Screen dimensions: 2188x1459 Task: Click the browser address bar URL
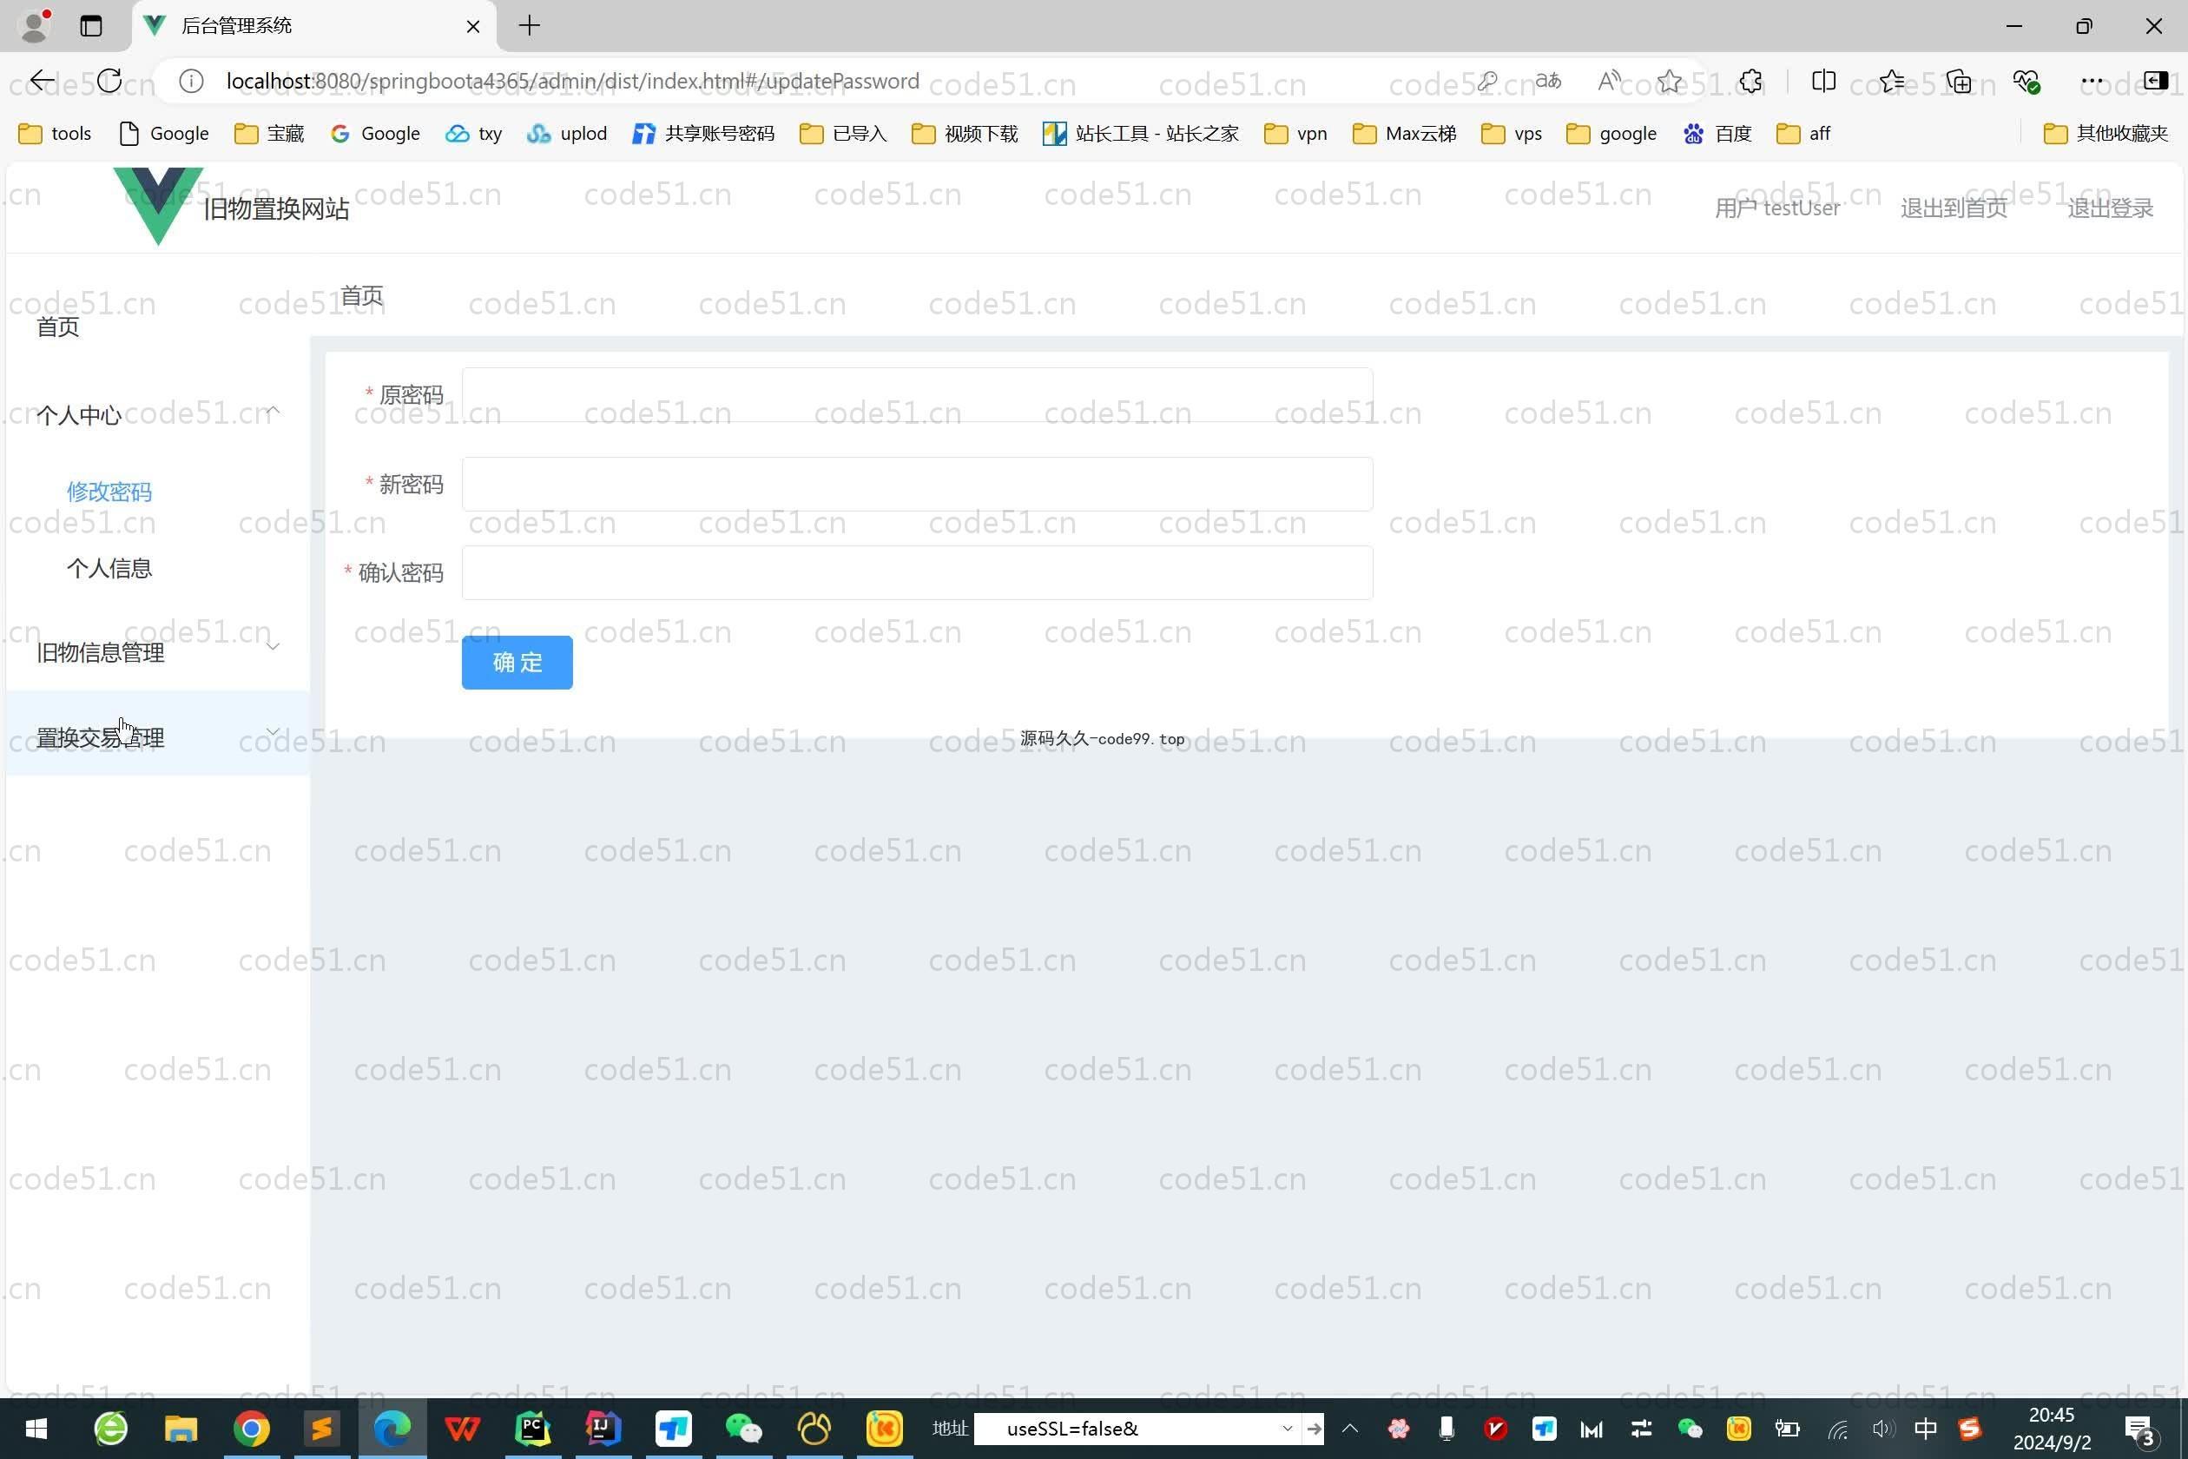pos(573,81)
